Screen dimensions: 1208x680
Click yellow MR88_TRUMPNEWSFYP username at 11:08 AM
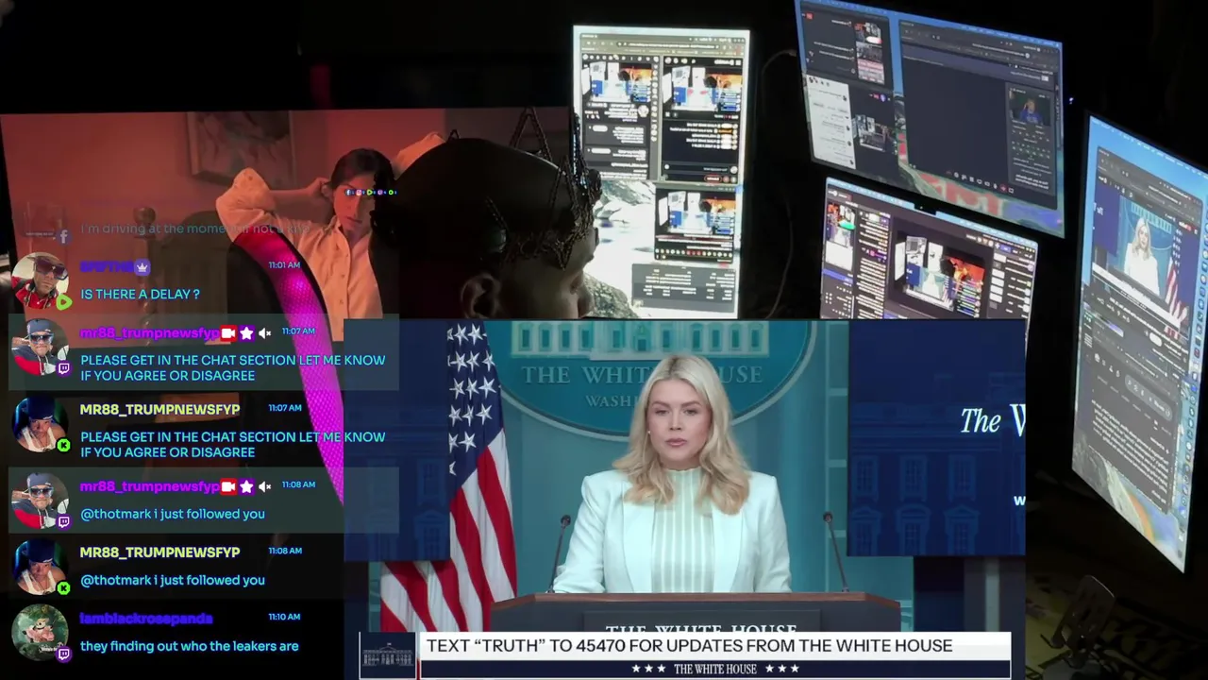(159, 552)
